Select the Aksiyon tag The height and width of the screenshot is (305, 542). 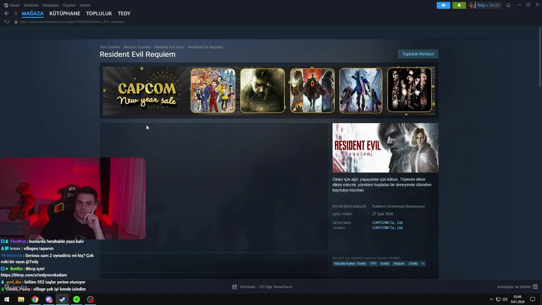(x=398, y=263)
